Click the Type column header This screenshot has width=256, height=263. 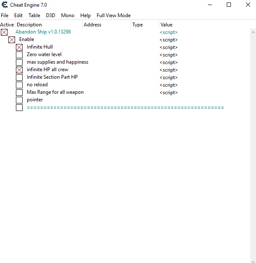(x=145, y=25)
